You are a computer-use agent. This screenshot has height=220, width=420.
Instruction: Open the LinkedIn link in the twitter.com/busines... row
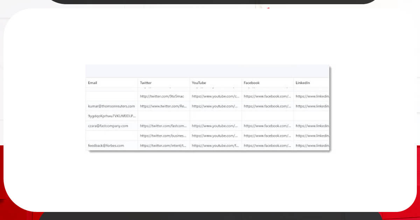click(312, 136)
